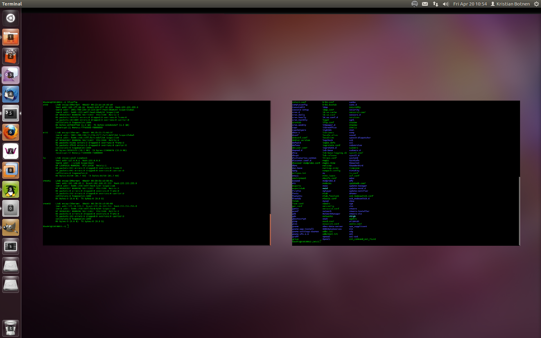Open the Ubuntu Dash home launcher
This screenshot has height=338, width=541.
(x=11, y=18)
